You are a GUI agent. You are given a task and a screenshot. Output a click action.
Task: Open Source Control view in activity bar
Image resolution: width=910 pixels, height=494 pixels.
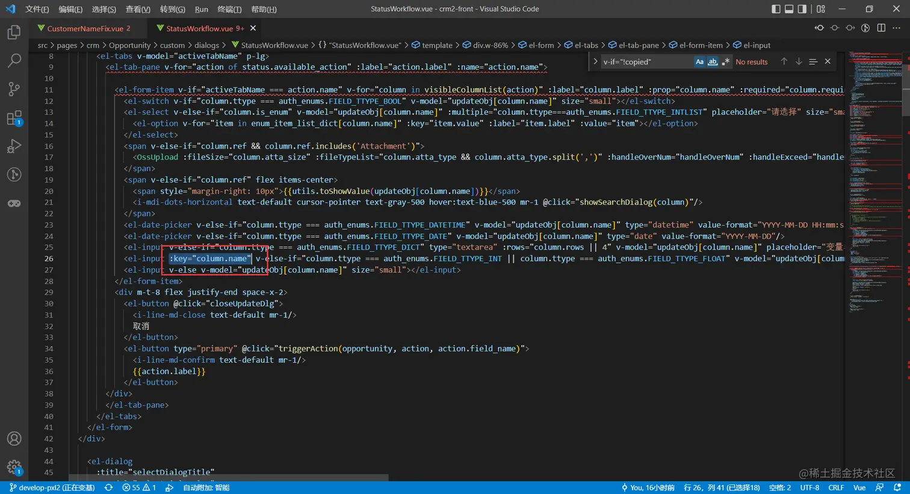[14, 89]
